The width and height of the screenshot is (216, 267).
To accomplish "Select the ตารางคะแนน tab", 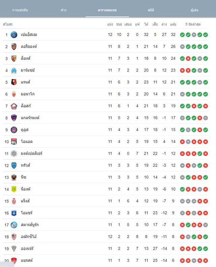I will pos(107,10).
